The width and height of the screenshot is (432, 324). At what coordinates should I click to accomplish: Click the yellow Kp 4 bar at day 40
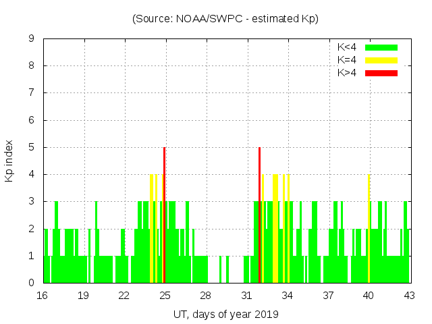(x=369, y=230)
